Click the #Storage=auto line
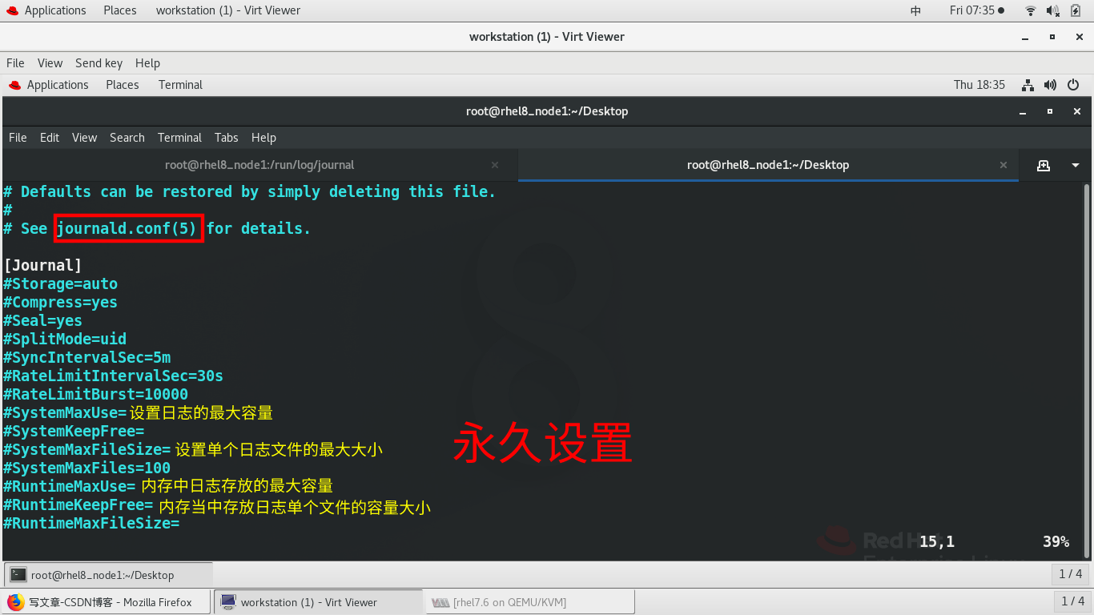Image resolution: width=1094 pixels, height=615 pixels. click(61, 283)
